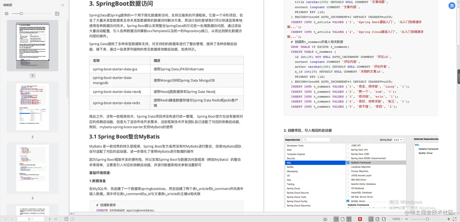460x222 pixels.
Task: Go to the previous page
Action: click(12, 219)
